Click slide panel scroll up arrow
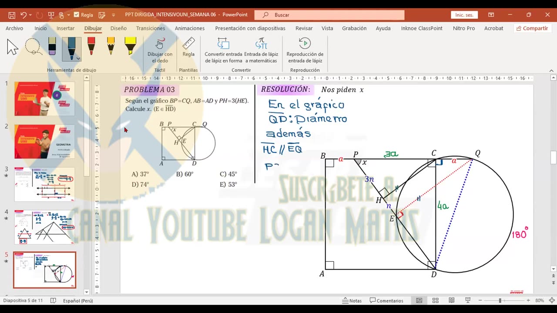Screen dimensions: 557x313 (87, 78)
